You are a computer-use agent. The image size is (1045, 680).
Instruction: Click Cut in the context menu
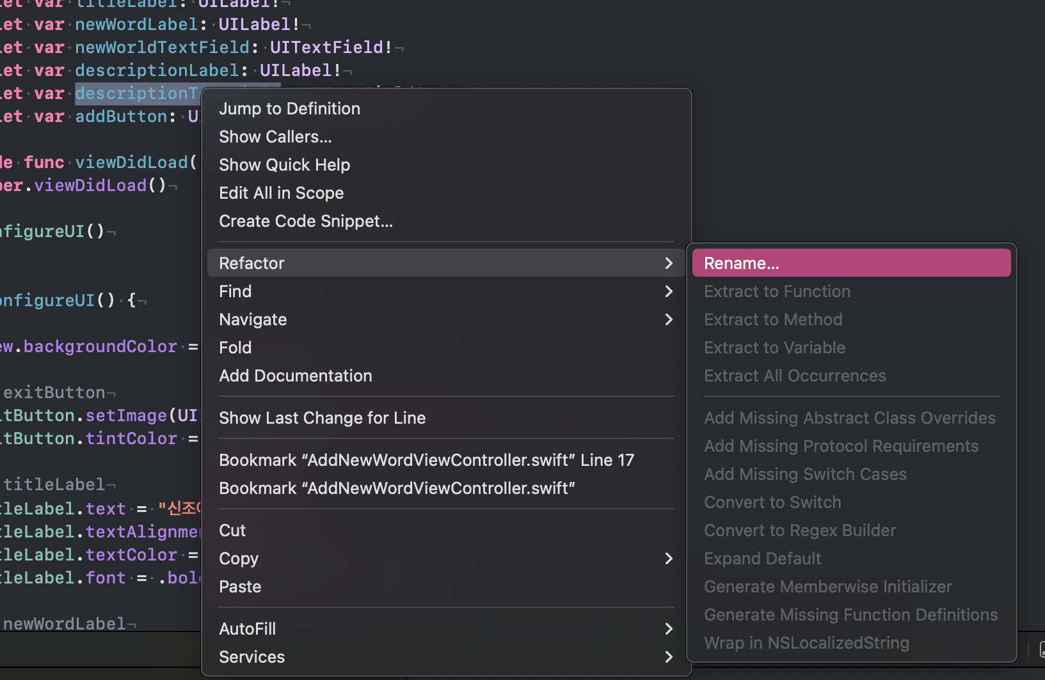(232, 530)
